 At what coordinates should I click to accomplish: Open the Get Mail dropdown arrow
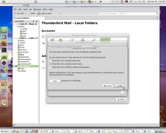tap(26, 14)
